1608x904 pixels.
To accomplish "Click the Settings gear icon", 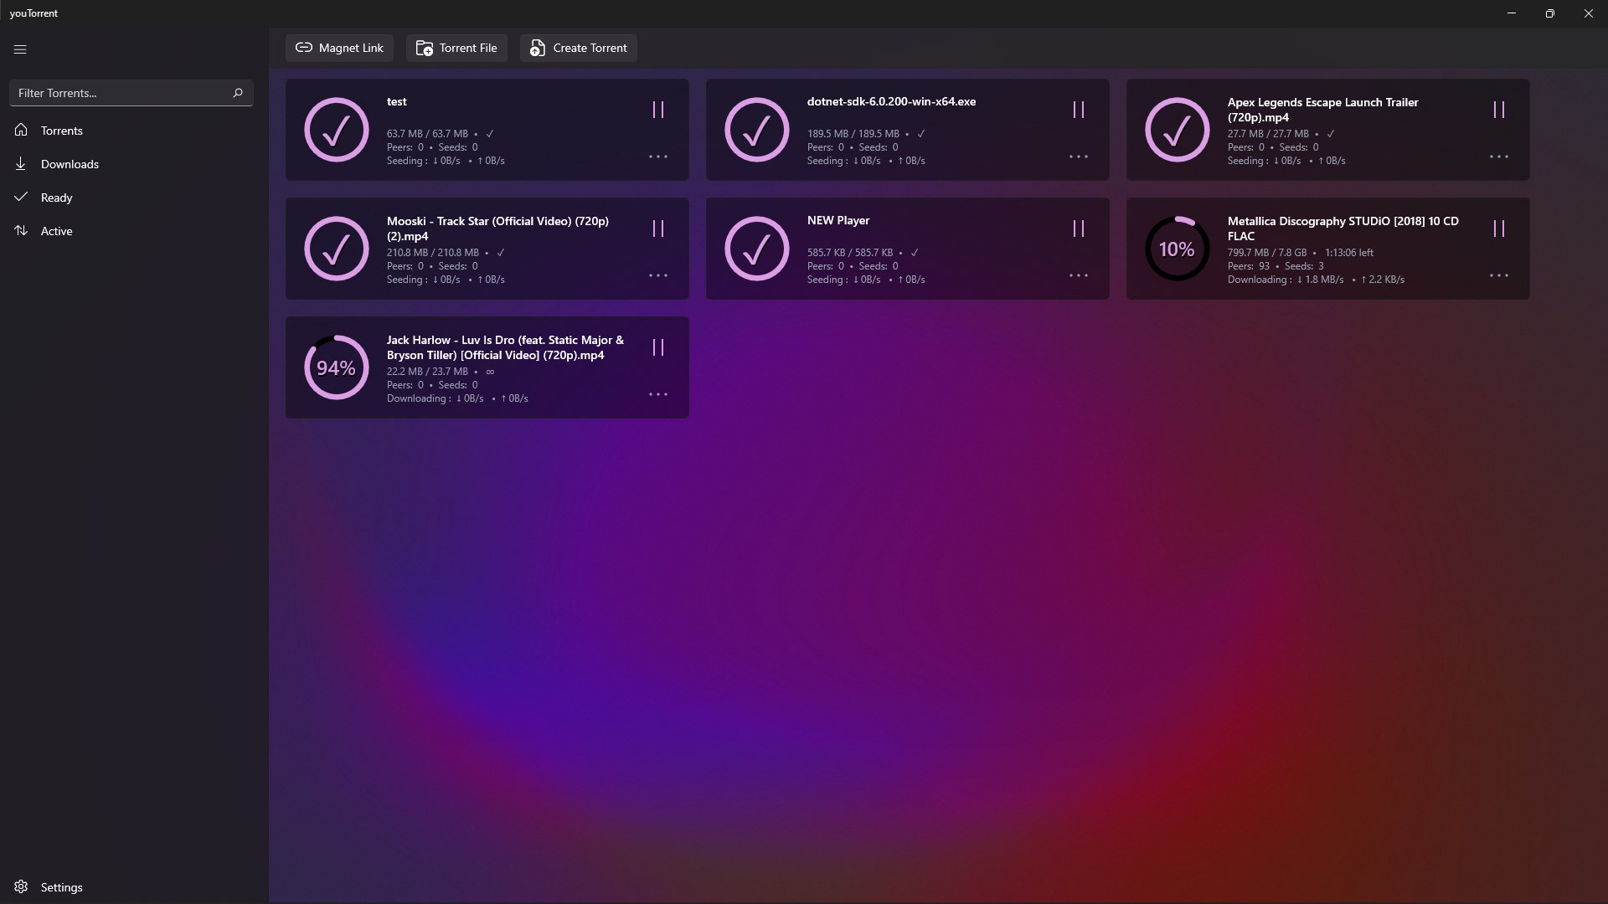I will click(21, 886).
